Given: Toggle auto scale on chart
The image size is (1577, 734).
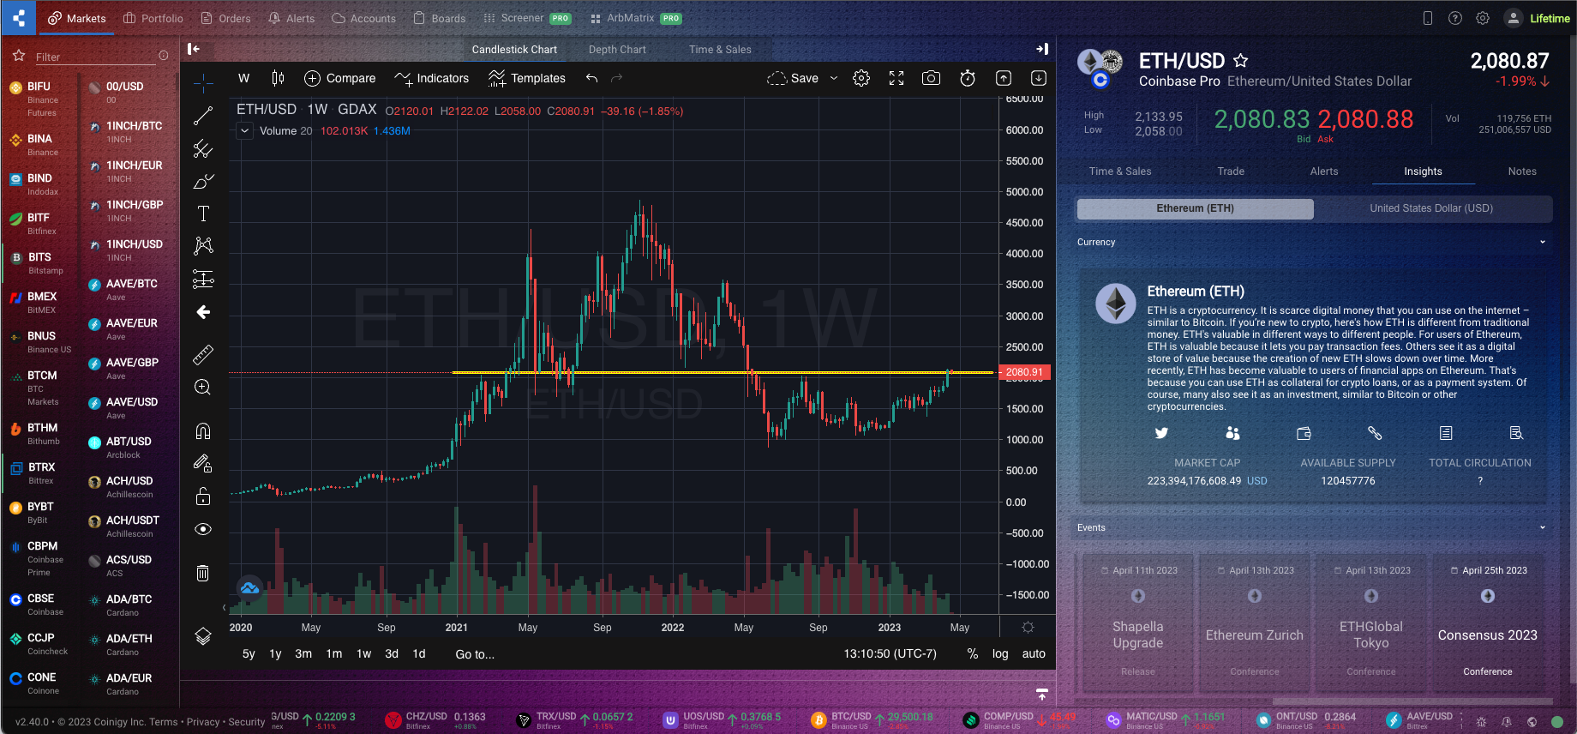Looking at the screenshot, I should tap(1034, 653).
